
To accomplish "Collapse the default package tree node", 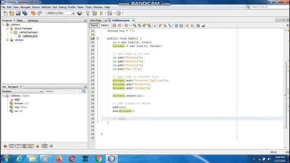I will point(11,32).
